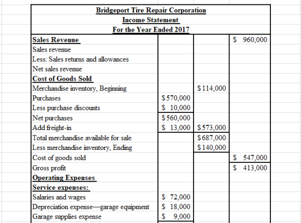The image size is (301, 223).
Task: Click the Net sales revenue label
Action: click(57, 69)
